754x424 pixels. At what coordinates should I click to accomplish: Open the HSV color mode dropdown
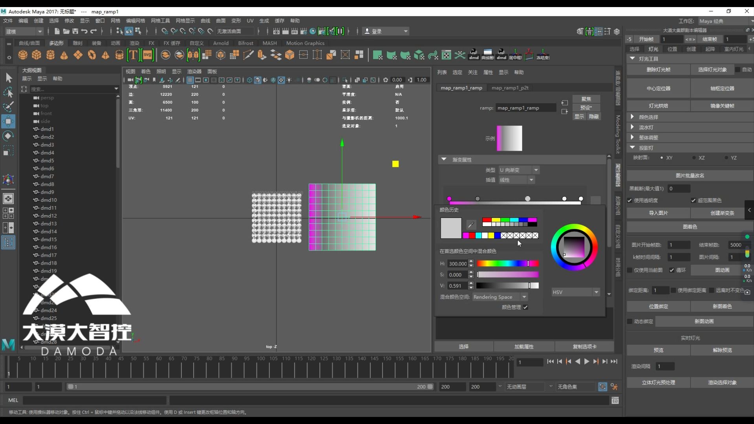[575, 292]
